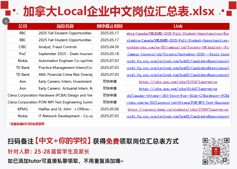Open the CIBC workdayjobs Toronto-ON link
The height and width of the screenshot is (169, 237).
178,47
